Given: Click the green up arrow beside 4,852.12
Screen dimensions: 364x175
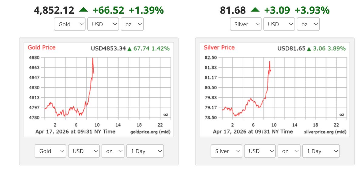Looking at the screenshot, I should 83,10.
